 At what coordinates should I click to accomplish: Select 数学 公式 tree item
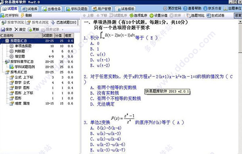tap(22, 82)
